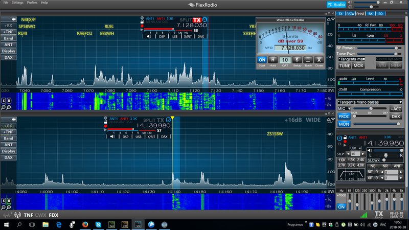This screenshot has height=230, width=409.
Task: Click the speaker icon on slice A flag
Action: 148,37
